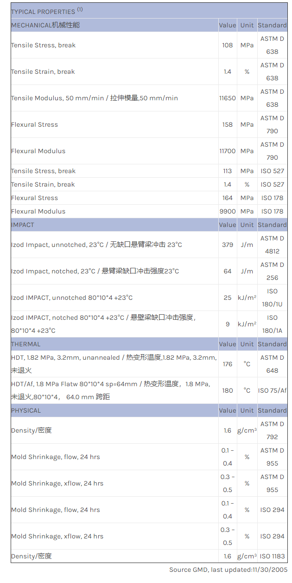Select the 11650 tensile modulus value
292x583 pixels.
point(227,98)
